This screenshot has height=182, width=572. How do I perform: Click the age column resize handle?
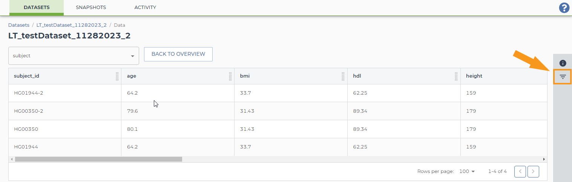pos(230,76)
